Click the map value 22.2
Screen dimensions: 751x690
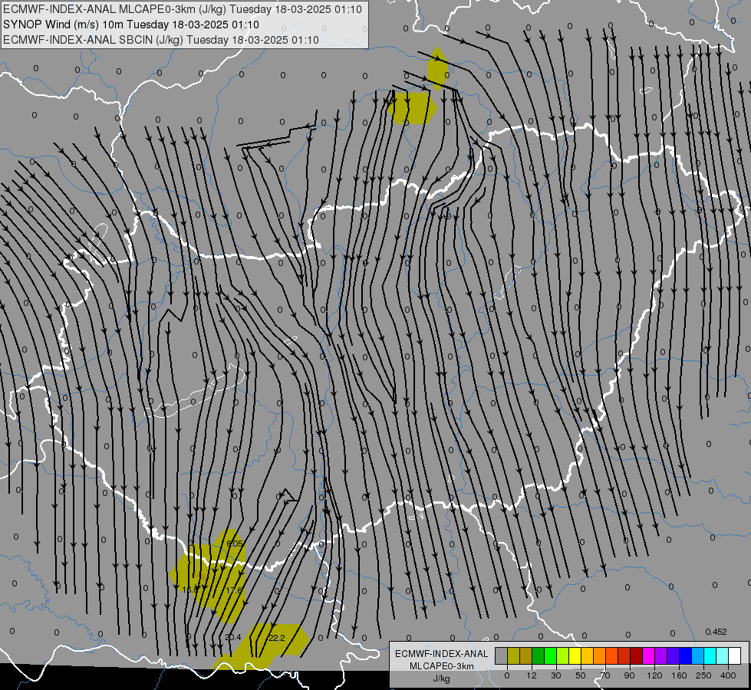coord(277,638)
